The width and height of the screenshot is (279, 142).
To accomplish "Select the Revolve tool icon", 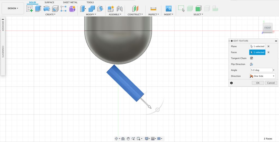I will click(47, 8).
